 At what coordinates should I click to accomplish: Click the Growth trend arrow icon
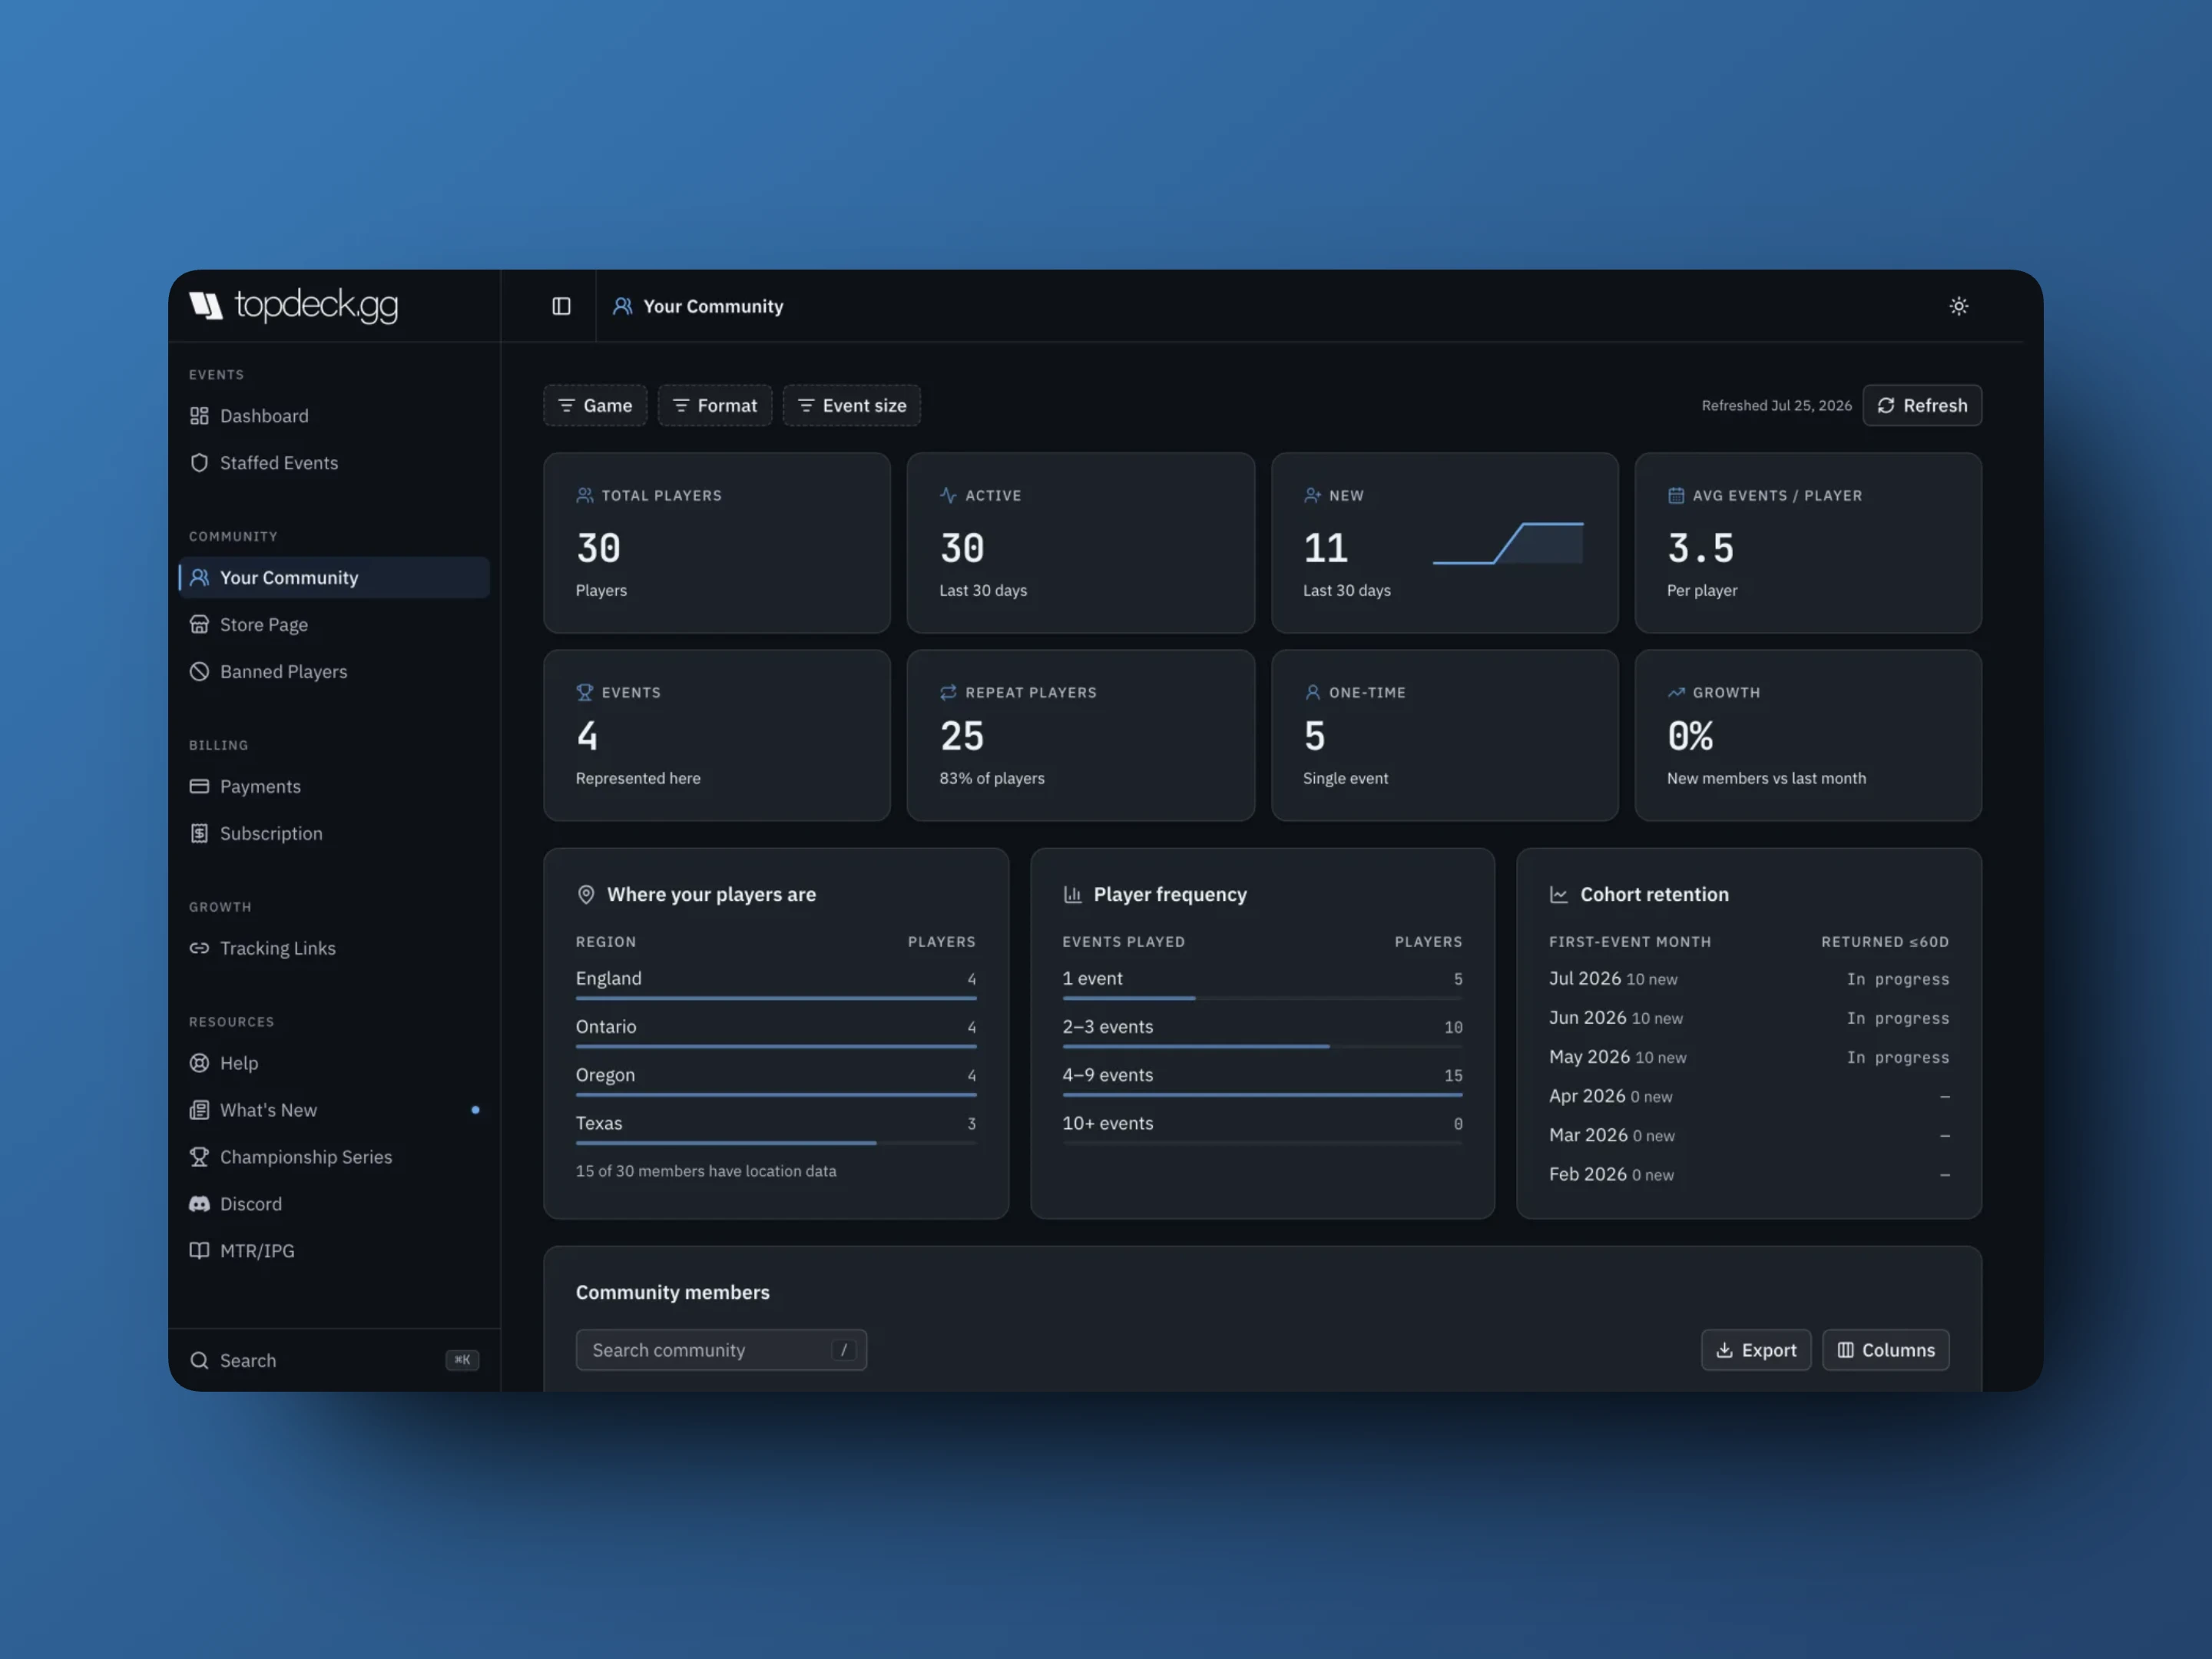1676,692
